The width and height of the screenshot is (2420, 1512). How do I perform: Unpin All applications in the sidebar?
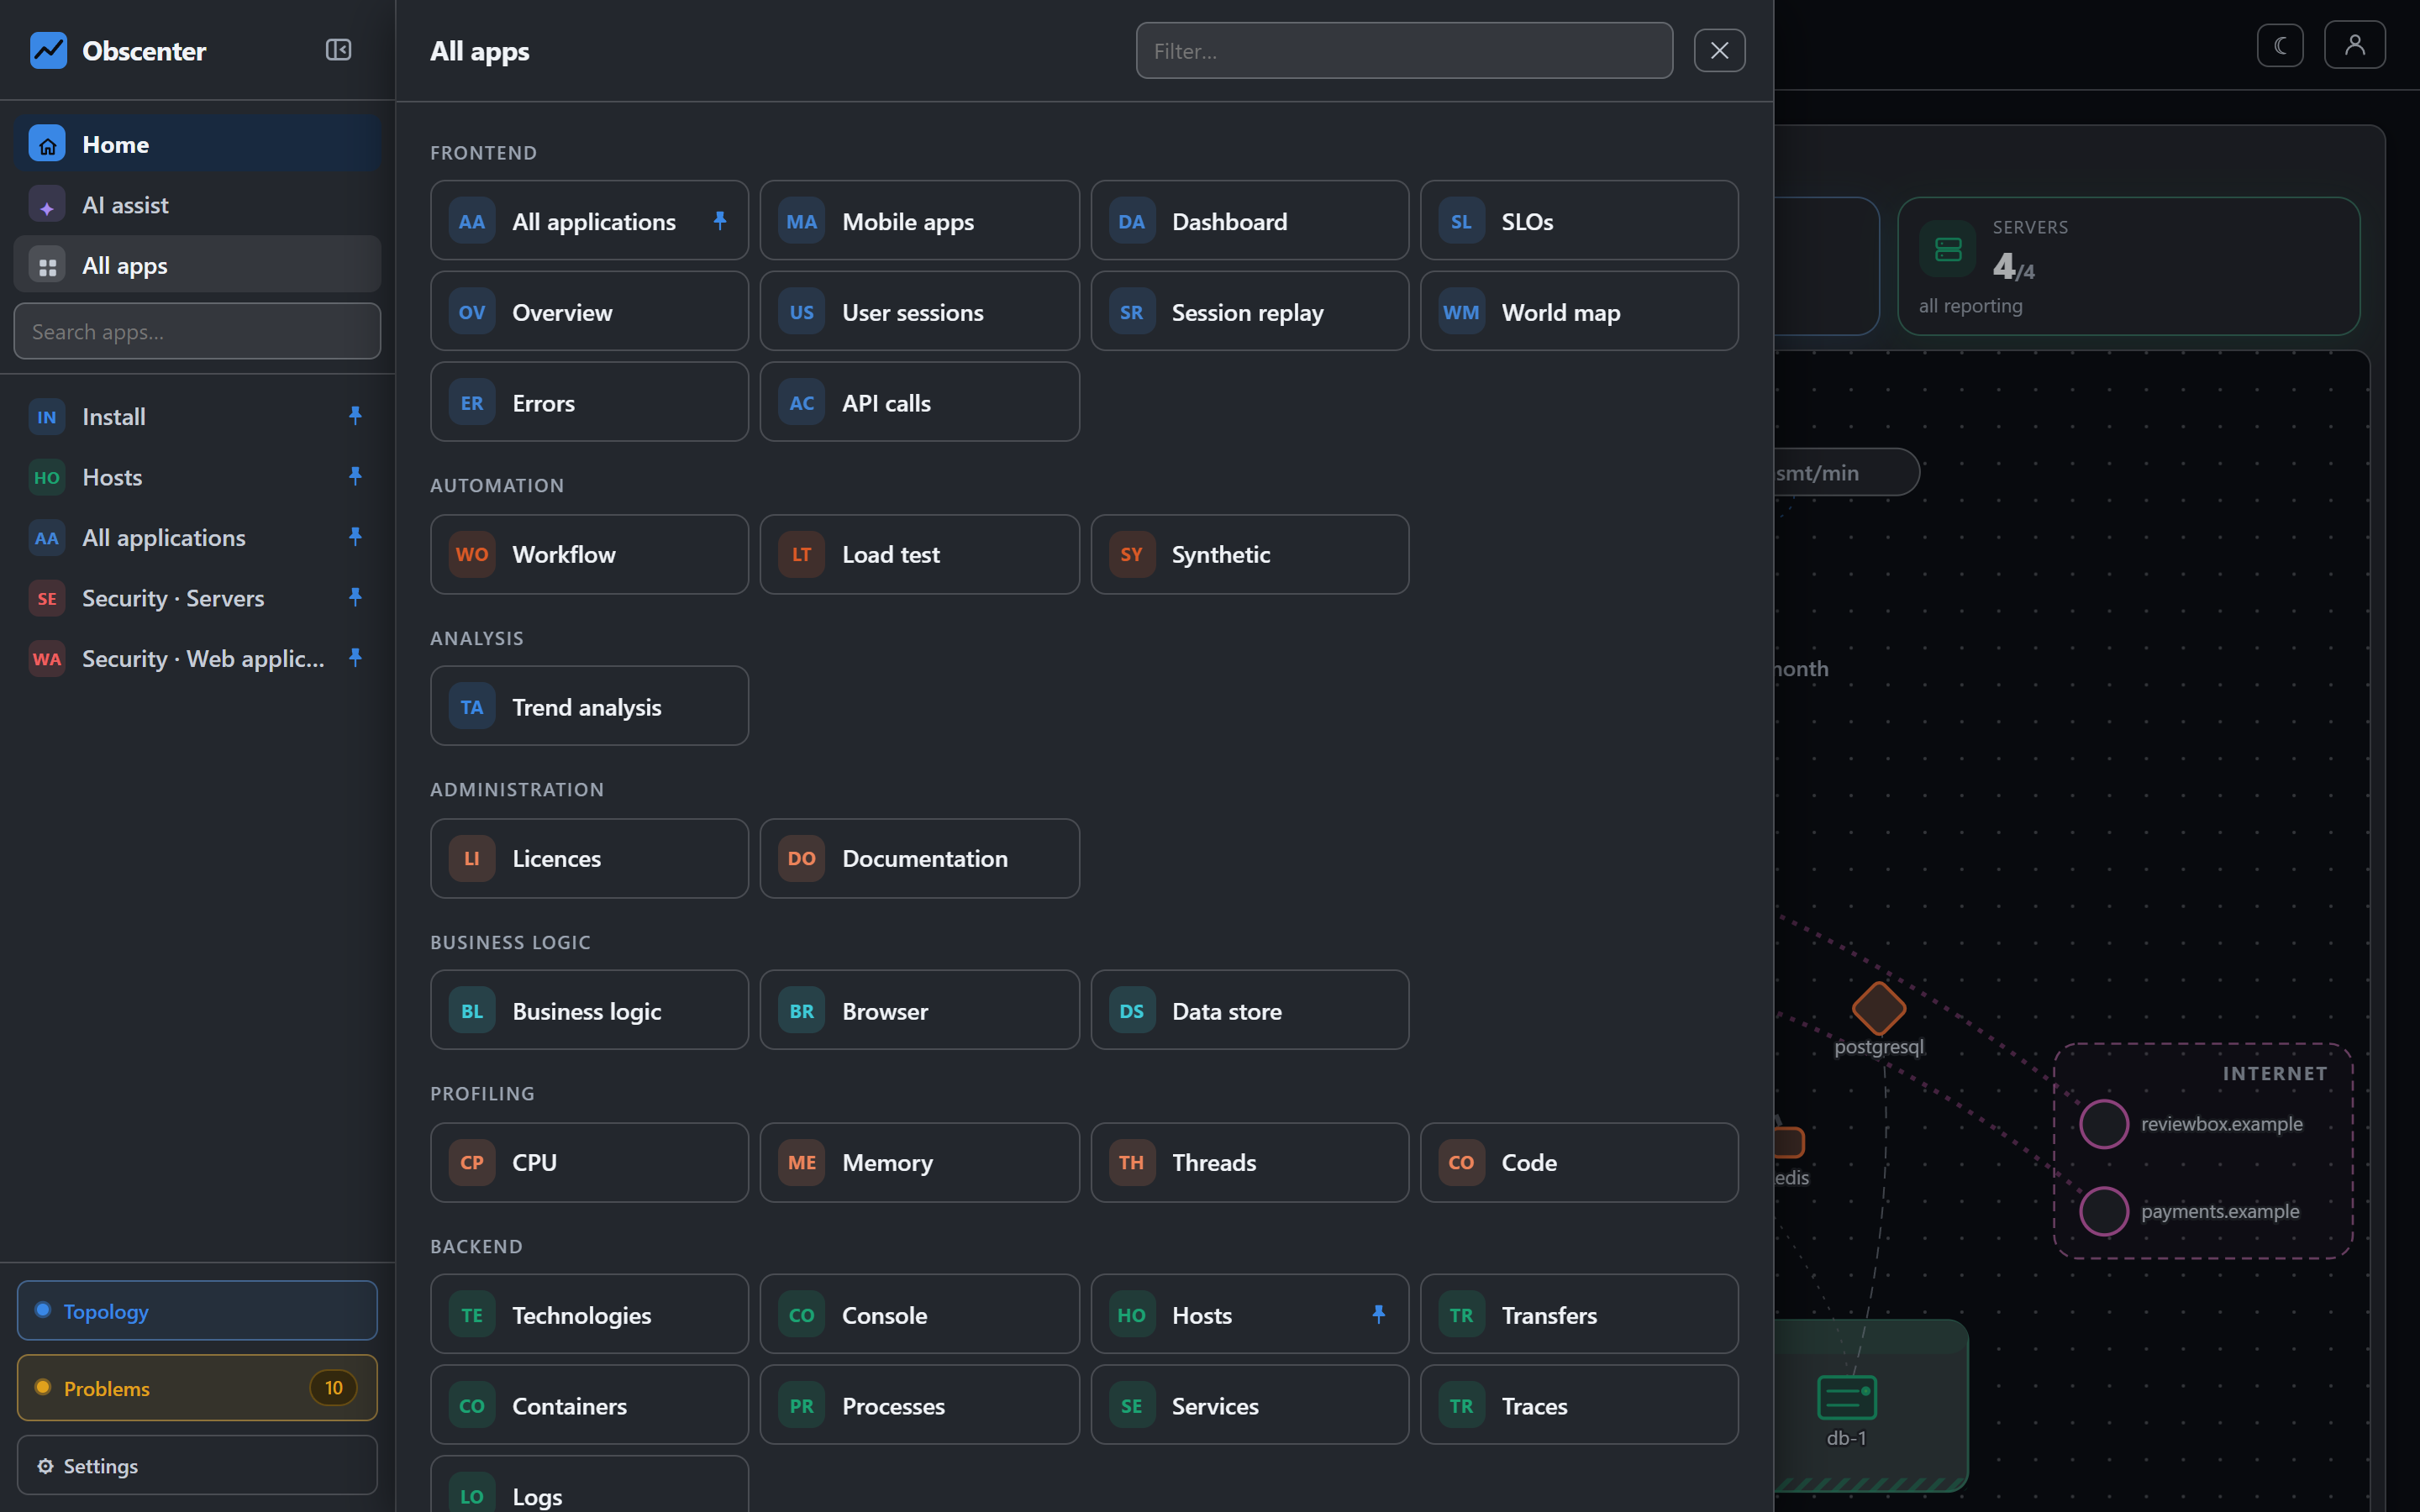355,537
